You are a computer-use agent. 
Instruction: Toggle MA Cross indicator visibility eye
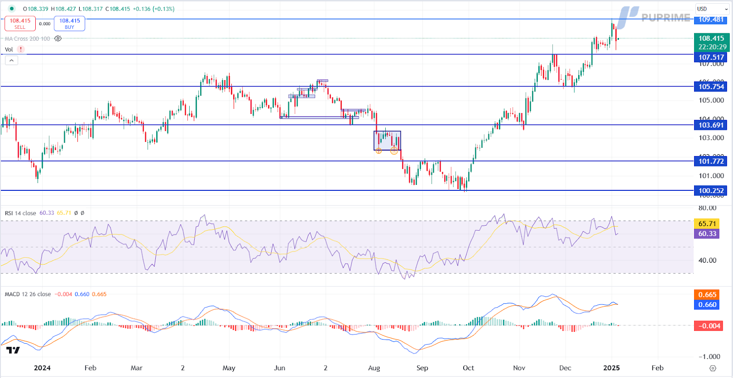tap(58, 39)
